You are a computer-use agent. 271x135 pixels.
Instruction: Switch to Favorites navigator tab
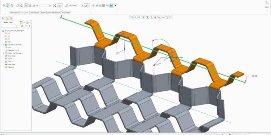tap(11, 18)
